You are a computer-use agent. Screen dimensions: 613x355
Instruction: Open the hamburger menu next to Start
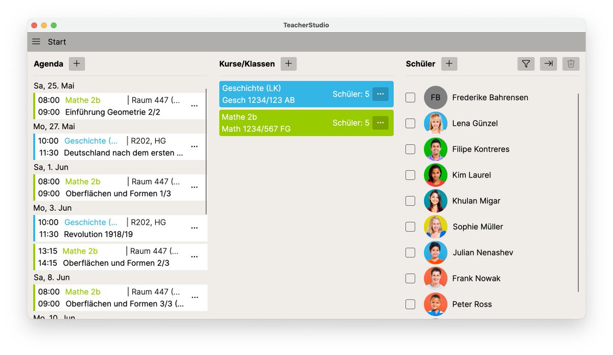pos(36,42)
